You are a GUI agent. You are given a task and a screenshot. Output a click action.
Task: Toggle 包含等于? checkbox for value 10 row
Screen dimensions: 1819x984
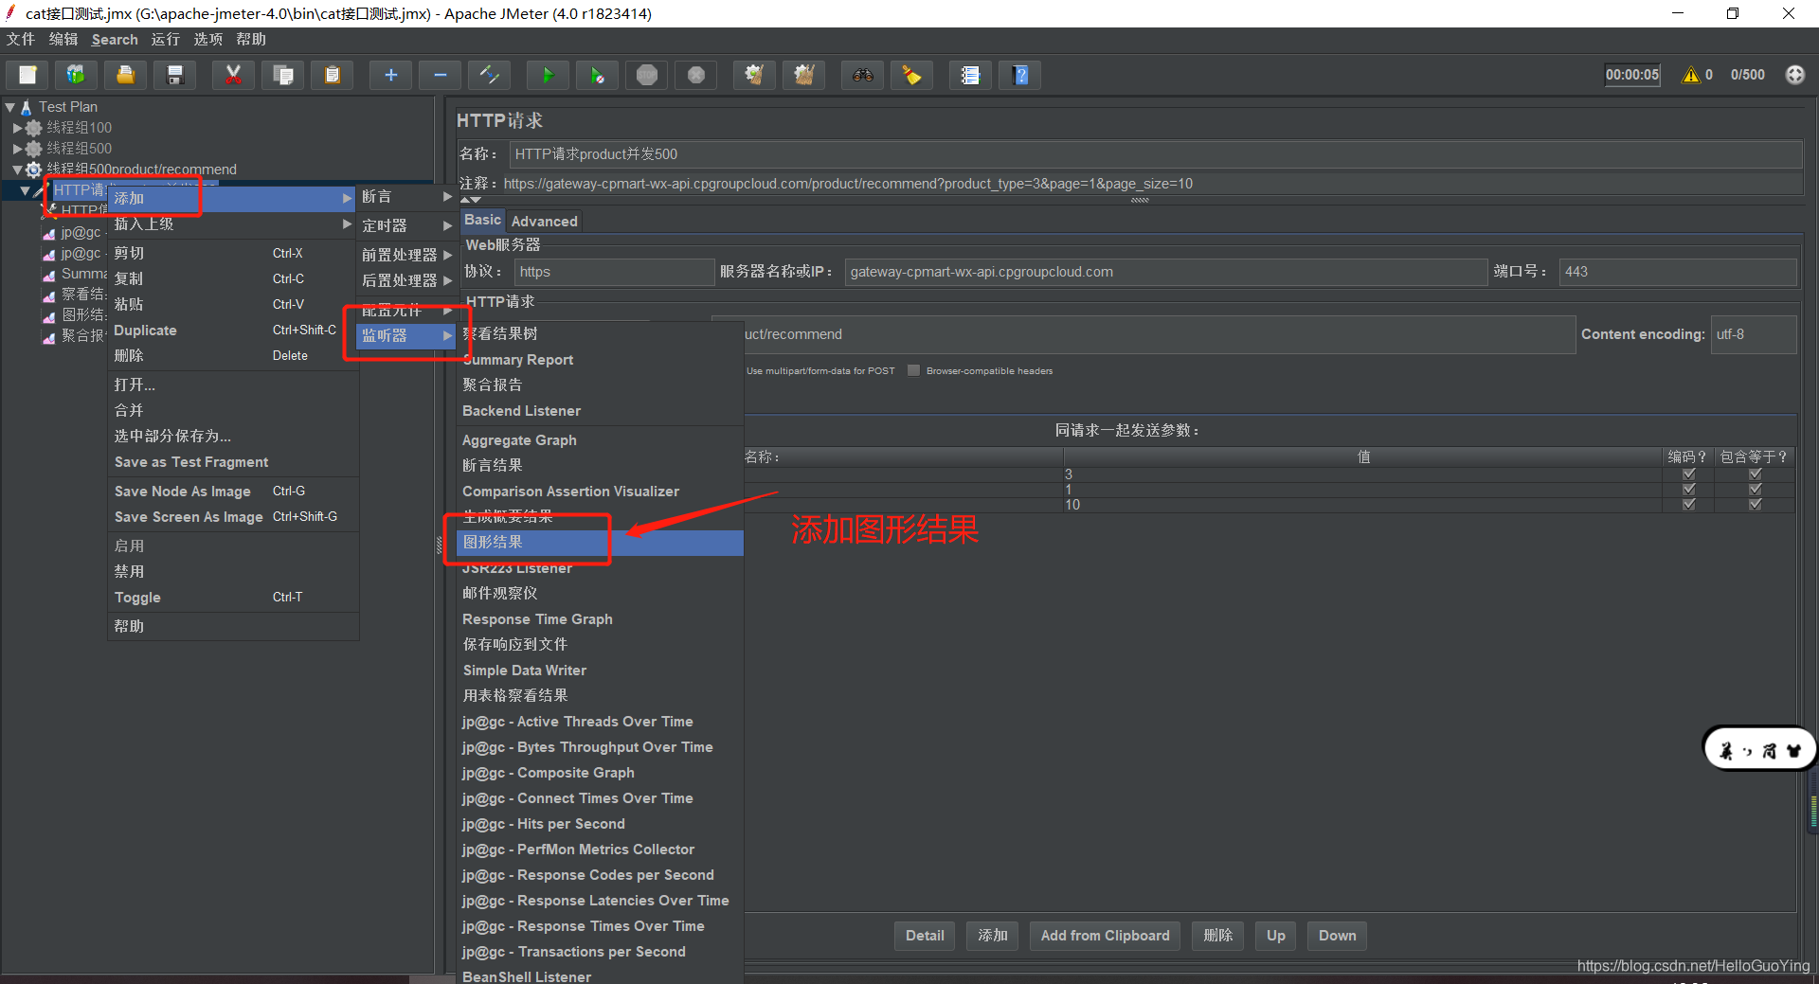[x=1756, y=504]
